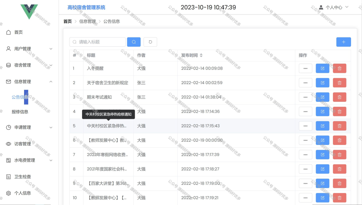Open more options for 期末考试通知 row
The height and width of the screenshot is (205, 362).
(x=305, y=97)
